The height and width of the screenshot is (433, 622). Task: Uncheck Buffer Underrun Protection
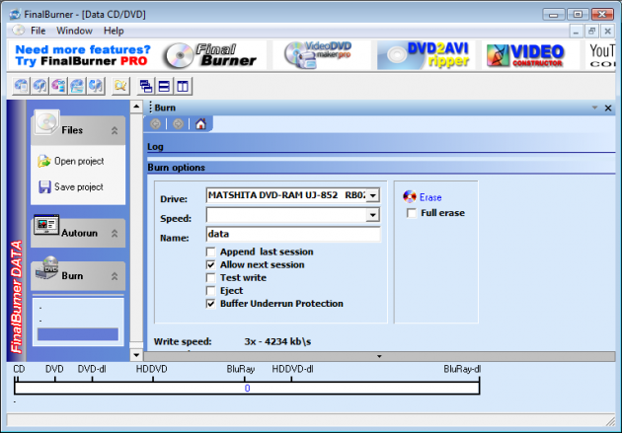coord(210,304)
